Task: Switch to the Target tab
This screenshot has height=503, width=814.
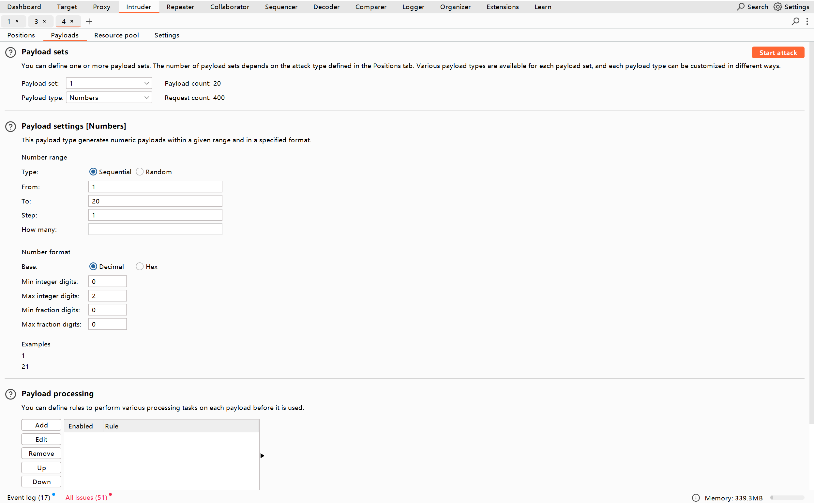Action: point(67,7)
